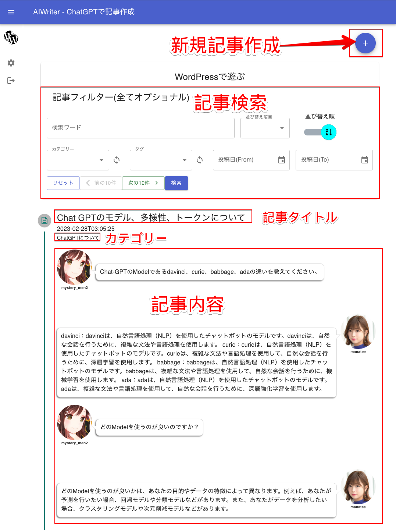Open settings via the gear icon
The width and height of the screenshot is (396, 530).
pos(11,63)
